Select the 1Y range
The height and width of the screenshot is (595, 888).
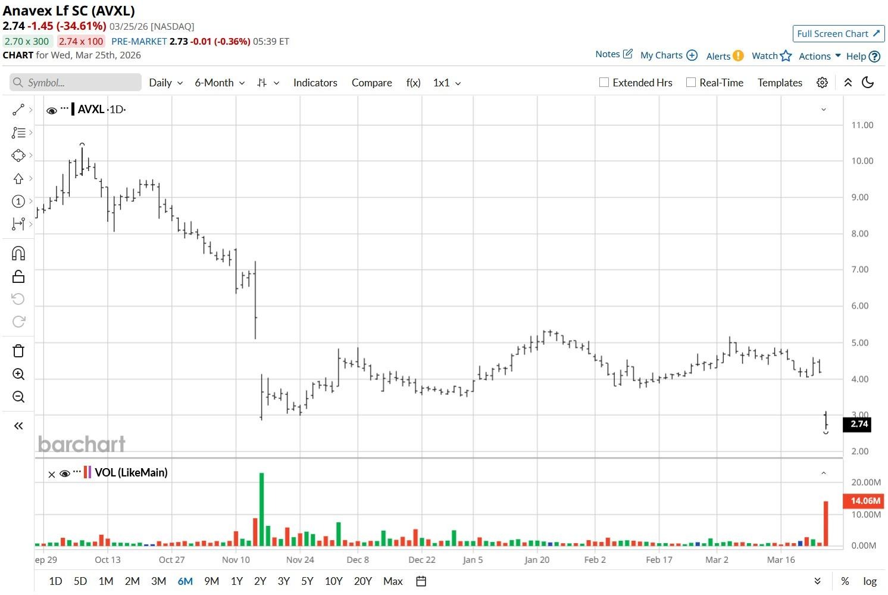(237, 581)
